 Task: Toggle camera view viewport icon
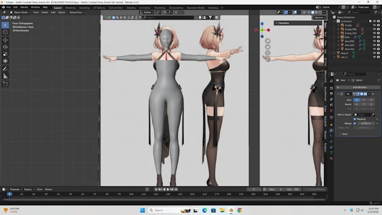[267, 53]
